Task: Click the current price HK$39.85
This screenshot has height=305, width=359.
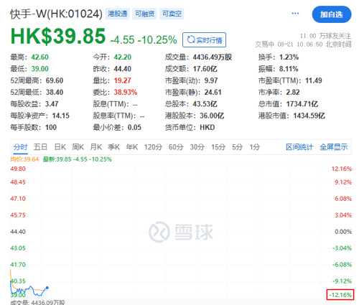Action: pos(58,36)
